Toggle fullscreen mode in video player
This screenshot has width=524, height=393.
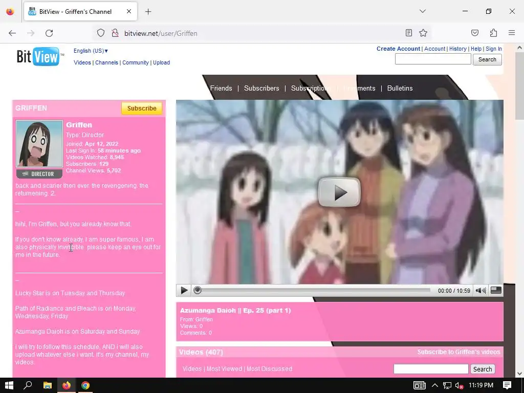[x=496, y=291]
